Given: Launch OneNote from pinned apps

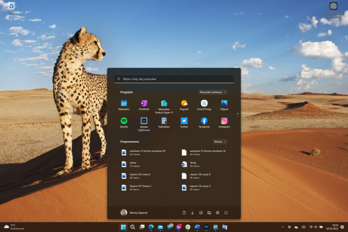Looking at the screenshot, I should tap(144, 105).
